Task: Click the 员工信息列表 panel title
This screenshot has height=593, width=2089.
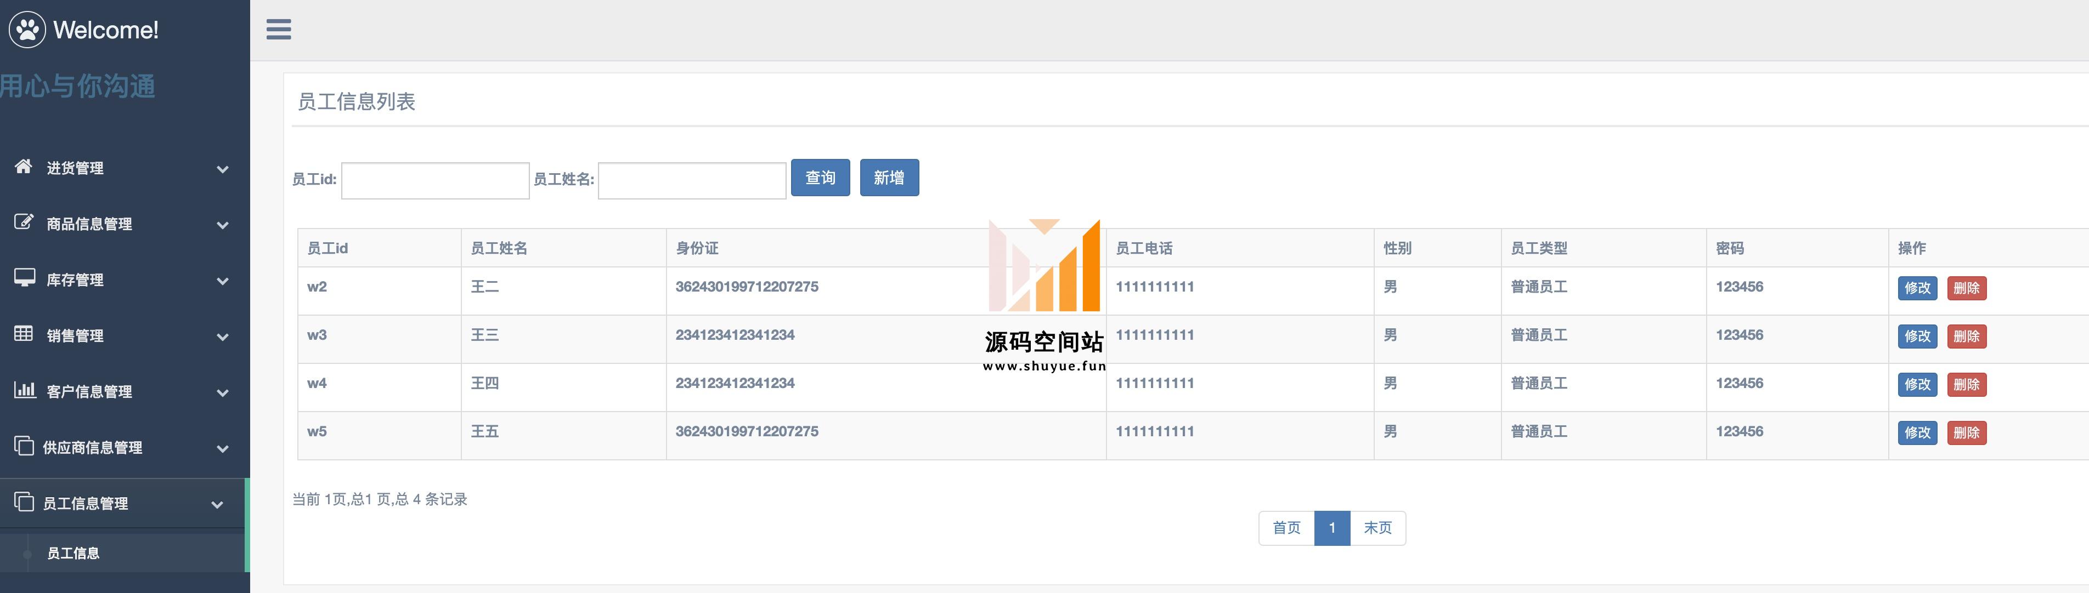Action: pos(357,101)
